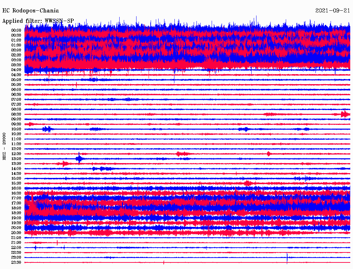Select the 12:30 time label

tap(16, 154)
